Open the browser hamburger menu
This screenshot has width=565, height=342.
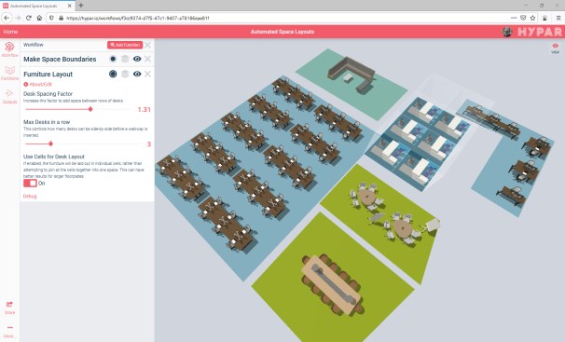(558, 18)
